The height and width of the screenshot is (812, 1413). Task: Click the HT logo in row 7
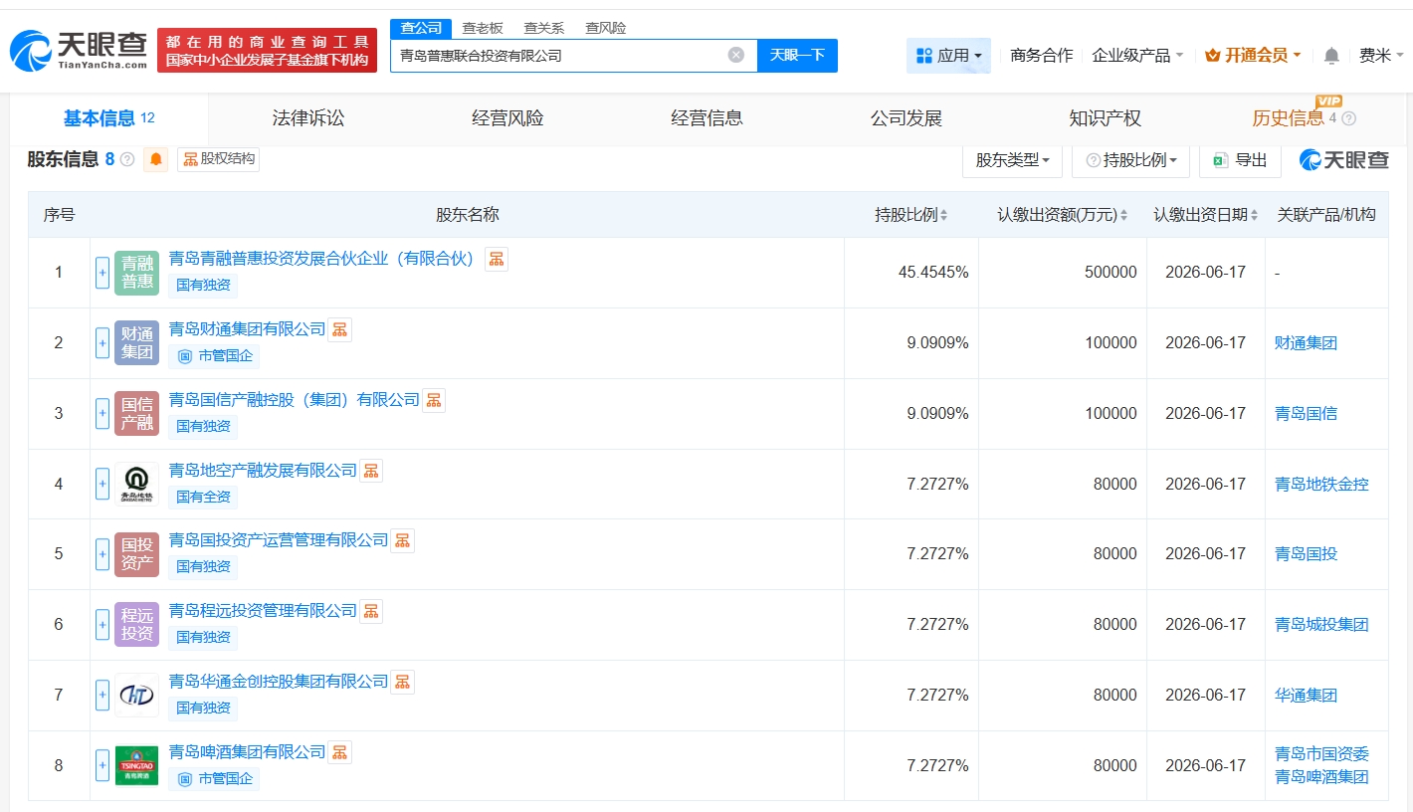point(136,696)
